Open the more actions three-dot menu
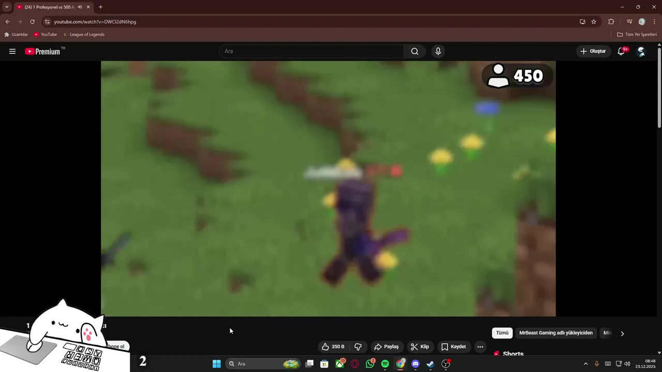 click(x=480, y=347)
